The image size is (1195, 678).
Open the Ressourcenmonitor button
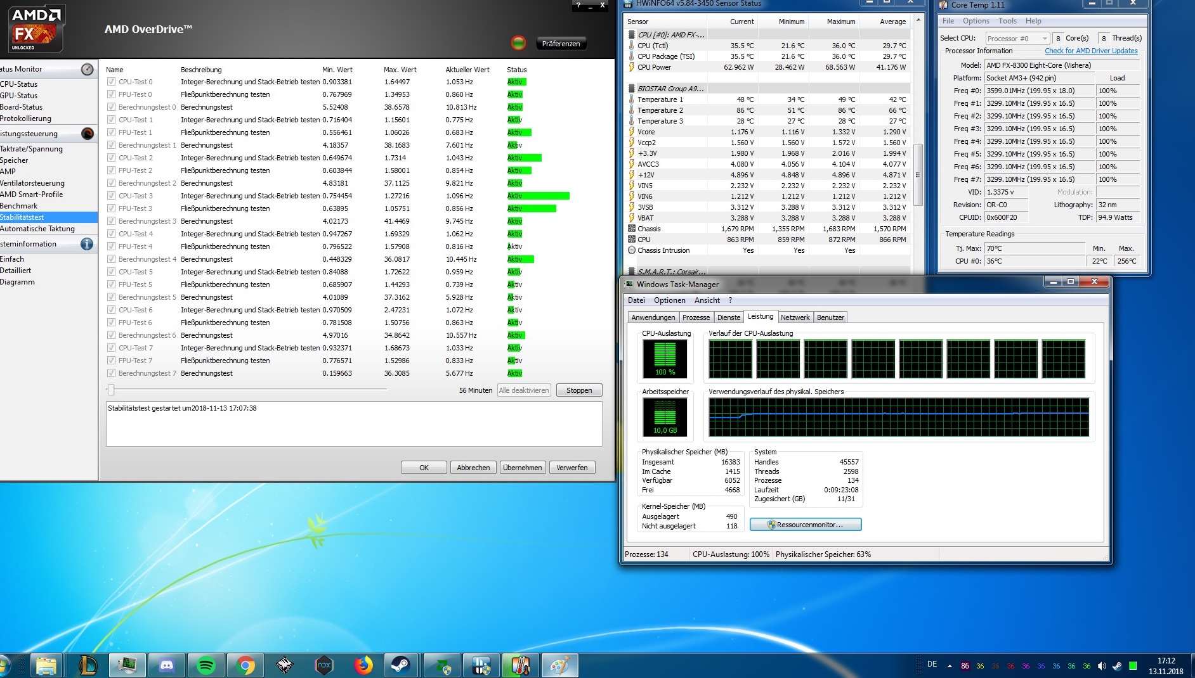[806, 525]
